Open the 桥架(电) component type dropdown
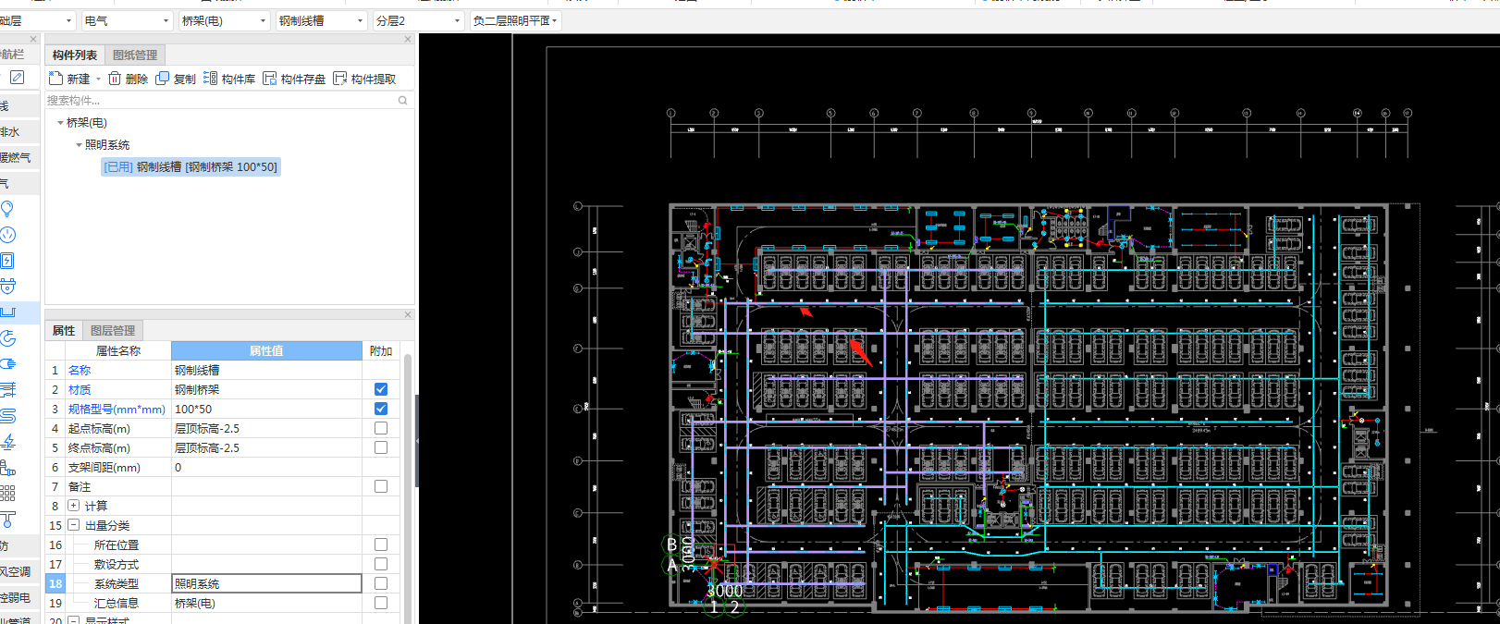The height and width of the screenshot is (624, 1500). [x=224, y=20]
